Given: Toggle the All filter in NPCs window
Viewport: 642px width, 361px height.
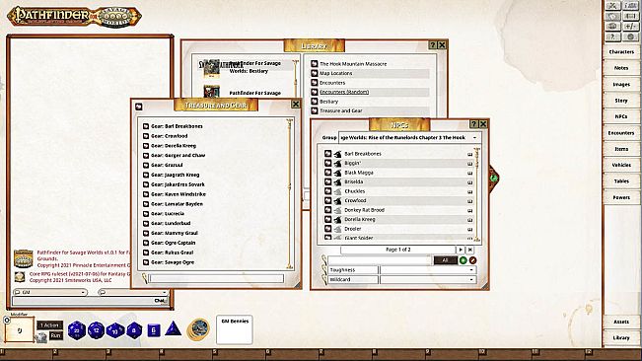Looking at the screenshot, I should (x=445, y=260).
